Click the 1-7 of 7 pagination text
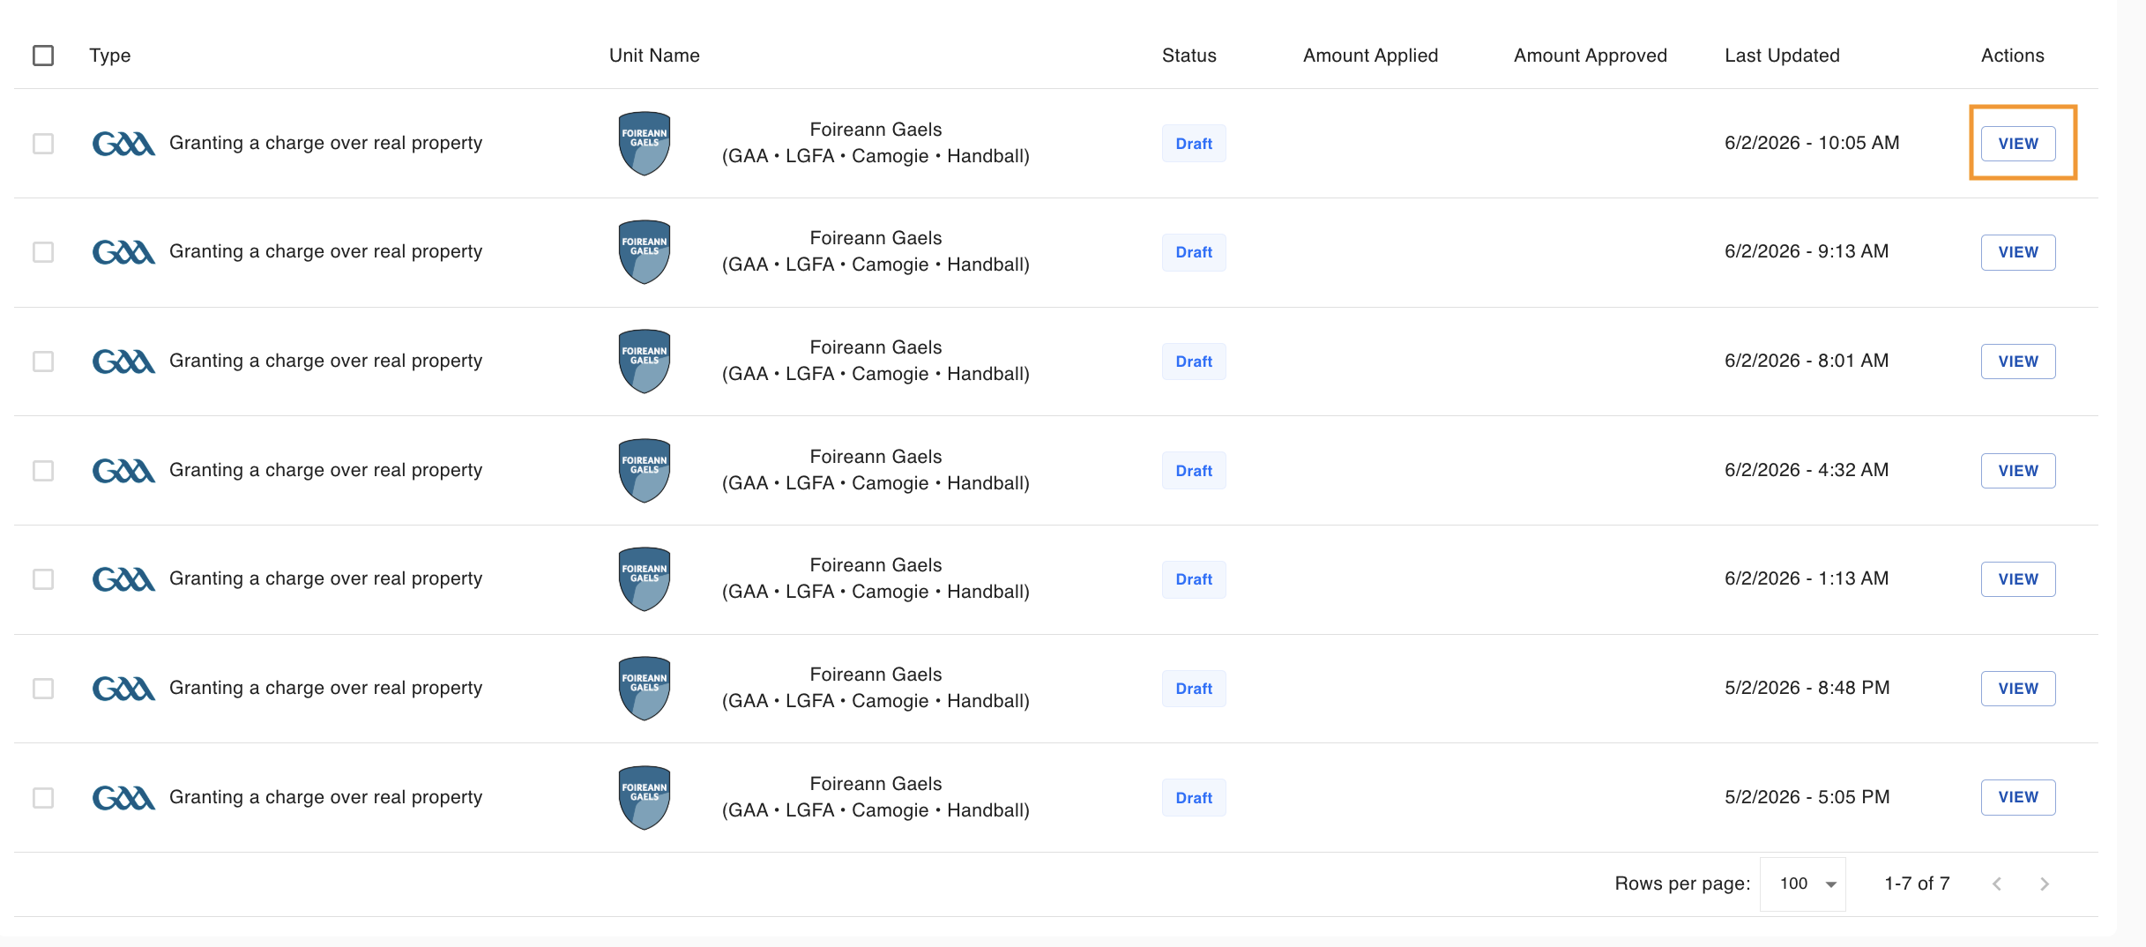2146x947 pixels. point(1917,884)
